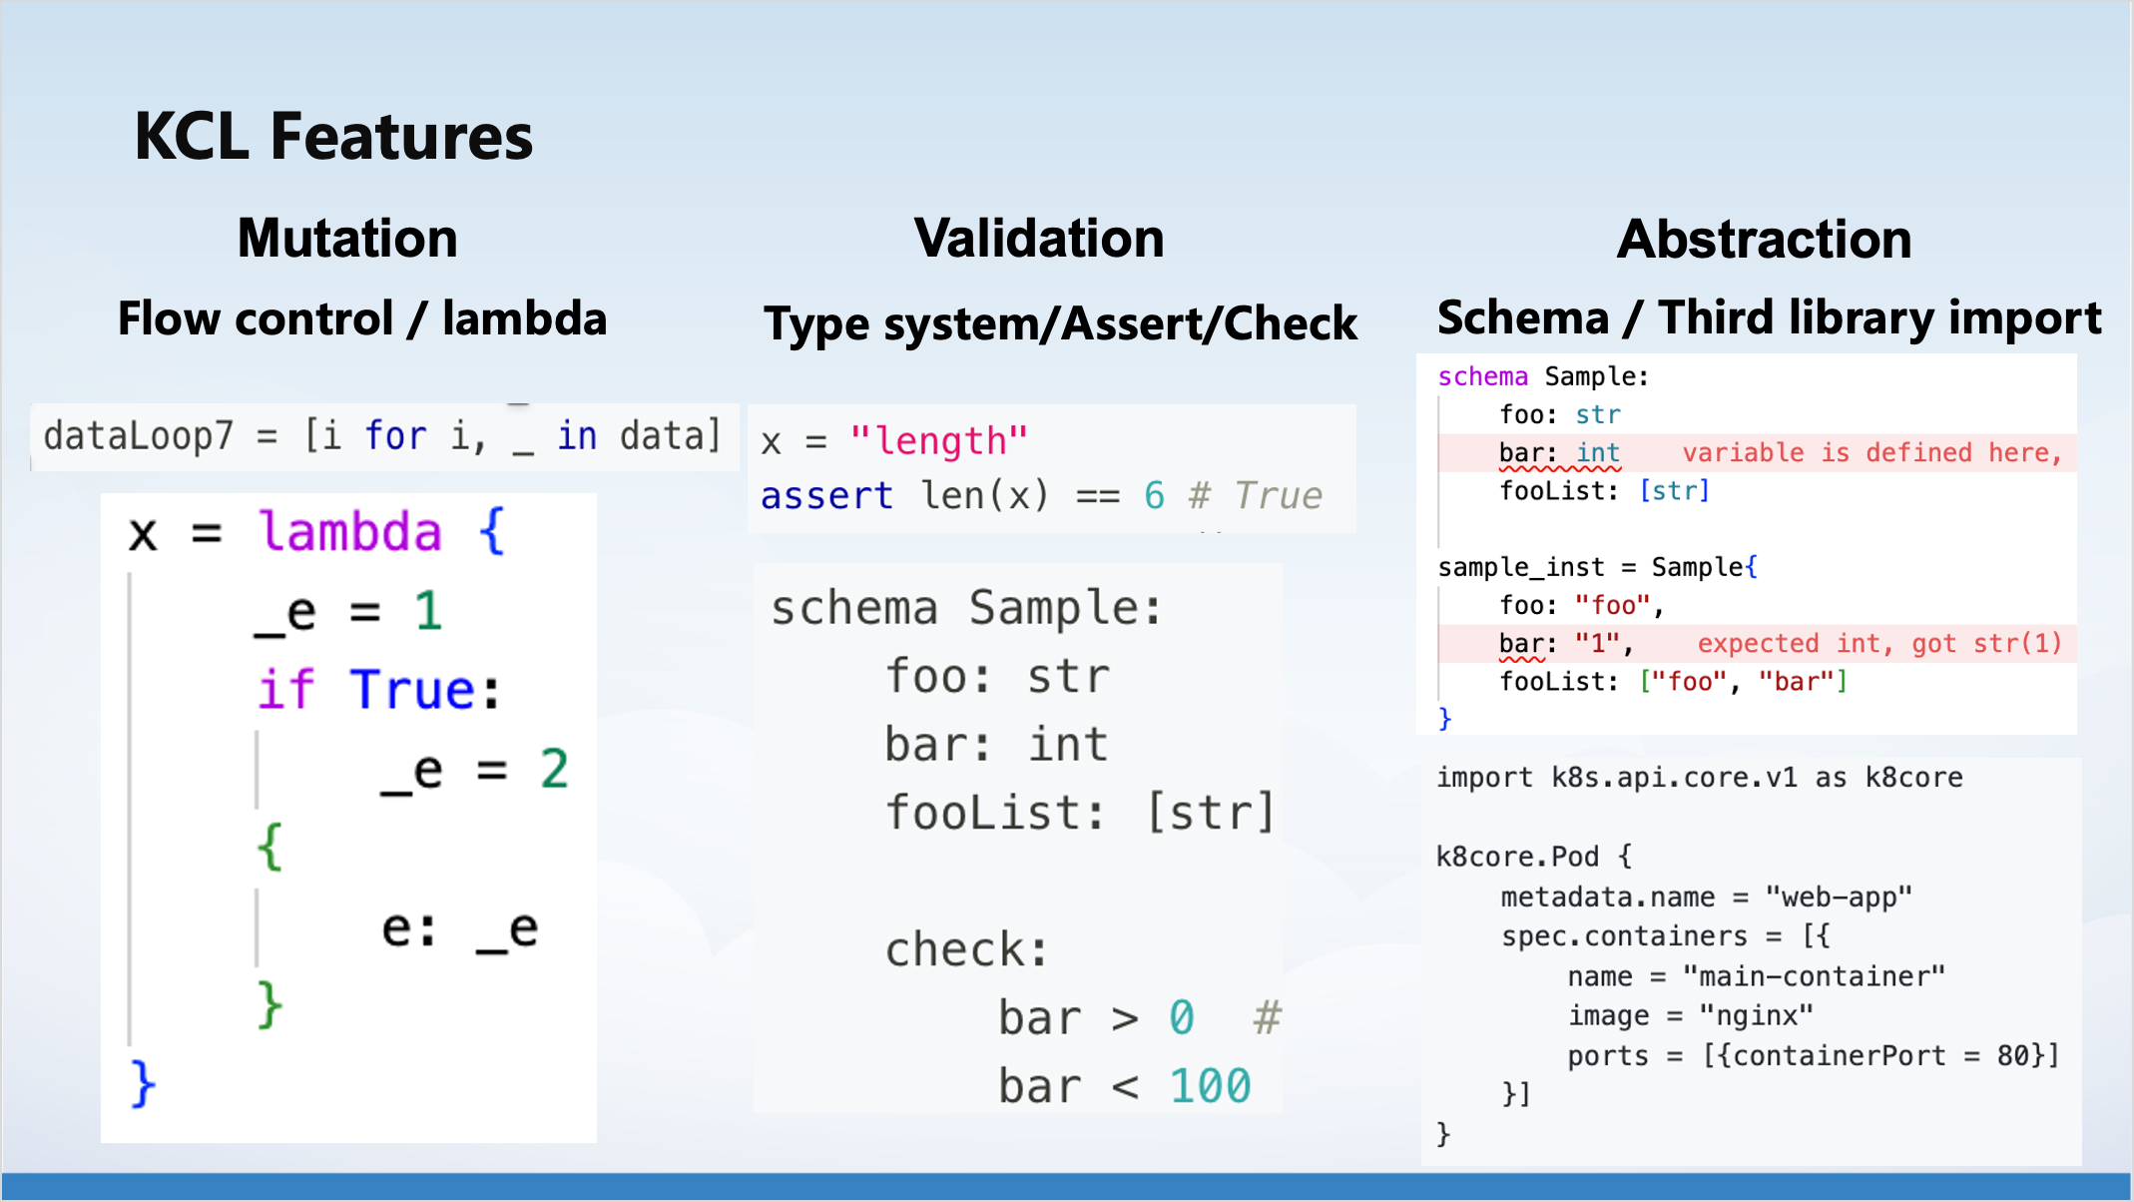Click the 'bar > 0' check line
Viewport: 2134px width, 1202px height.
pyautogui.click(x=1096, y=1017)
